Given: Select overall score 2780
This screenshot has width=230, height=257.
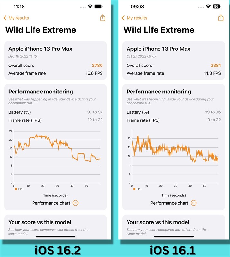Looking at the screenshot, I should 97,66.
